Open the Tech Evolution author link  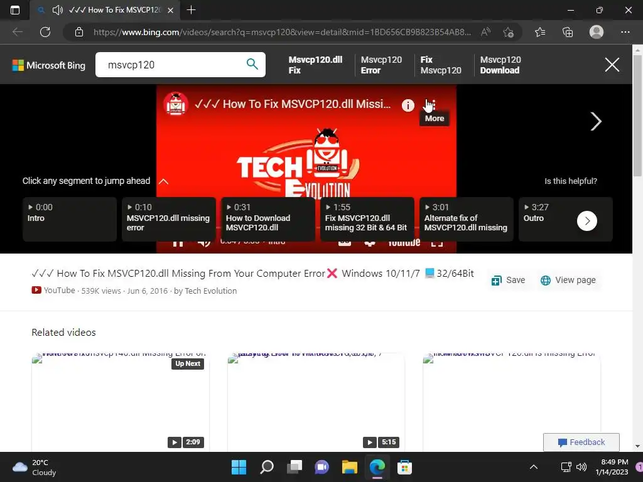coord(211,291)
